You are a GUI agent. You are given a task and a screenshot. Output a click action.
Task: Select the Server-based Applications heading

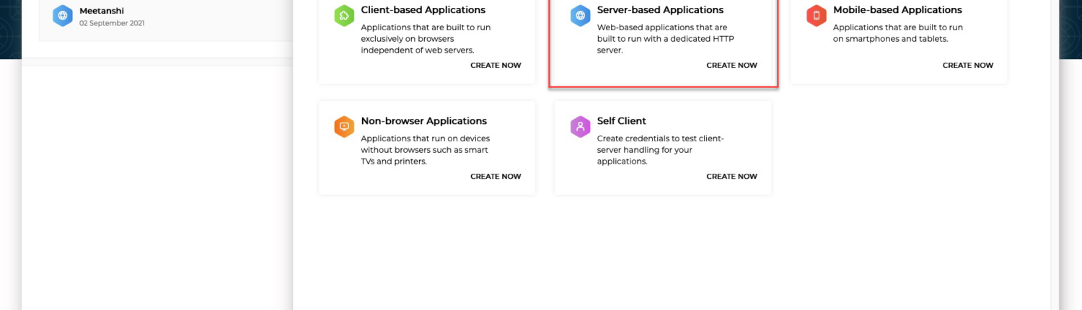tap(660, 10)
